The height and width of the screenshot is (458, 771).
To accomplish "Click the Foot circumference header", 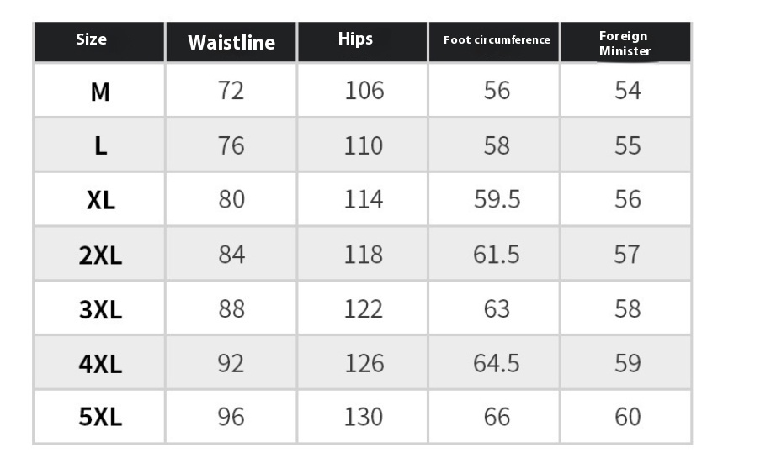I will point(497,39).
